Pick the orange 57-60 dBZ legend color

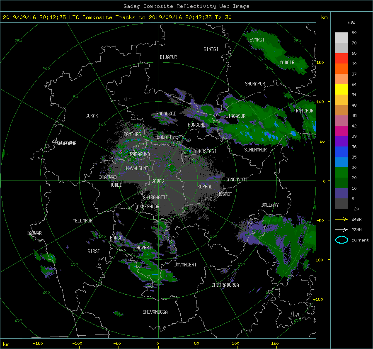342,68
